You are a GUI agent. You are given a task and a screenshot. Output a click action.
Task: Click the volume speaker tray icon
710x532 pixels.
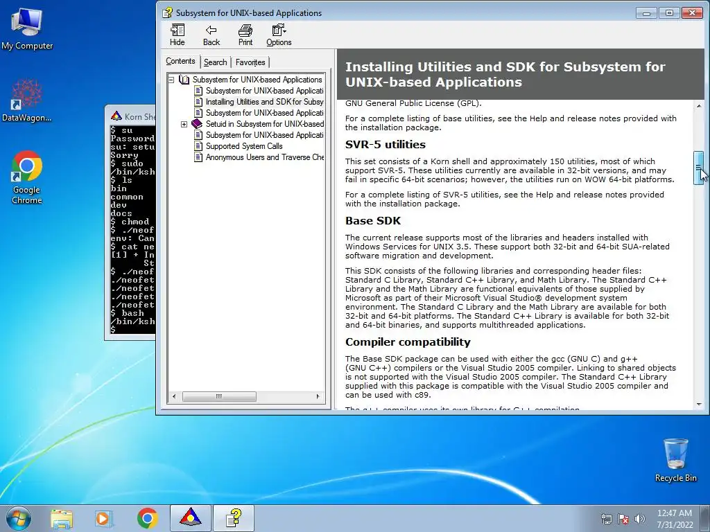(640, 519)
